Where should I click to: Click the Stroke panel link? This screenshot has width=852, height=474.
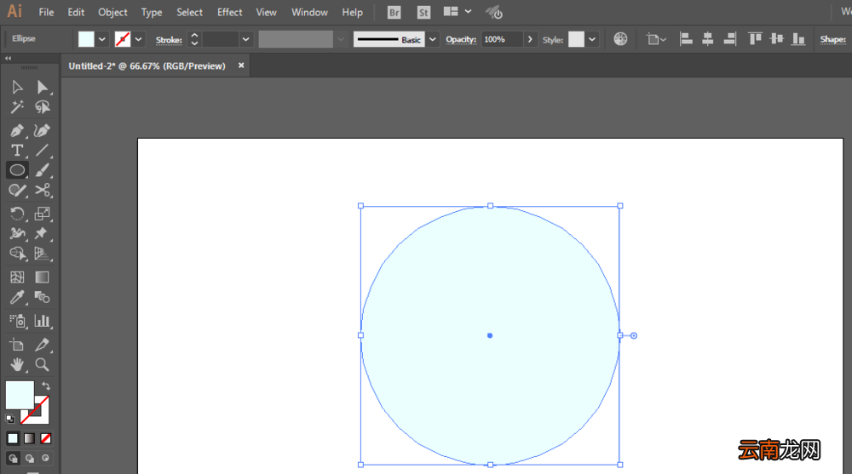[x=169, y=40]
